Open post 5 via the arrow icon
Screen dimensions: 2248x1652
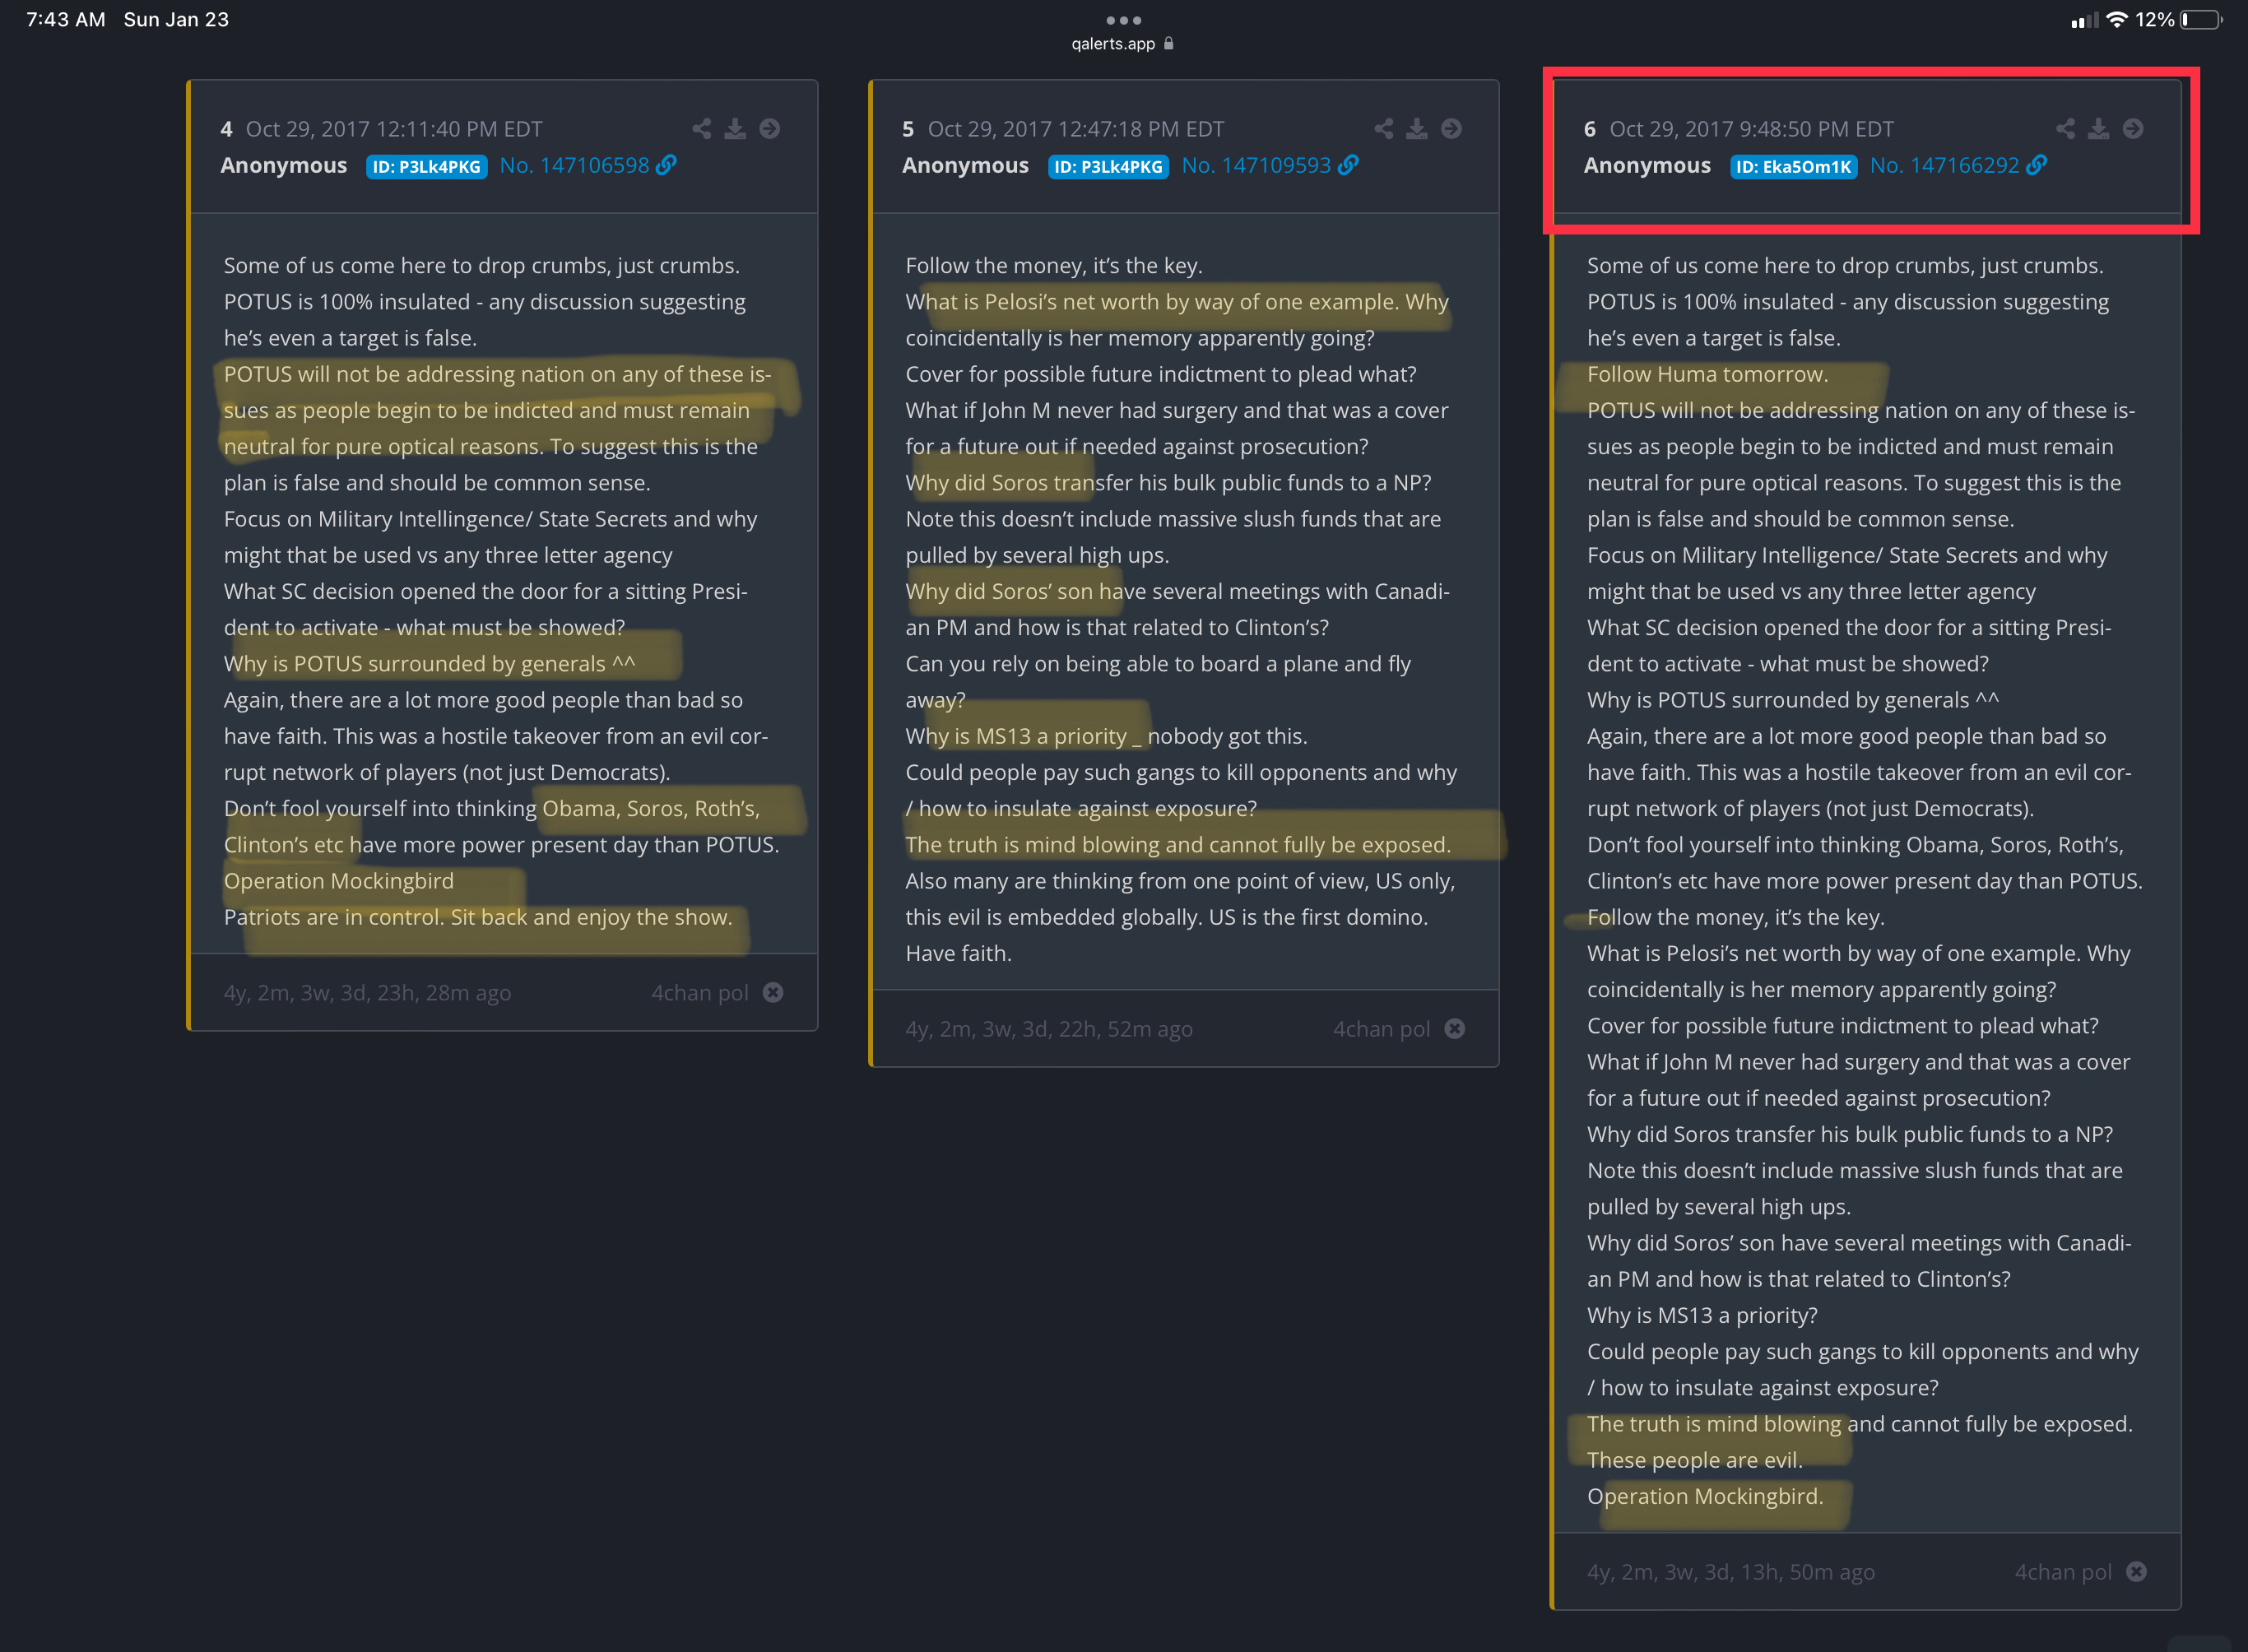tap(1451, 129)
